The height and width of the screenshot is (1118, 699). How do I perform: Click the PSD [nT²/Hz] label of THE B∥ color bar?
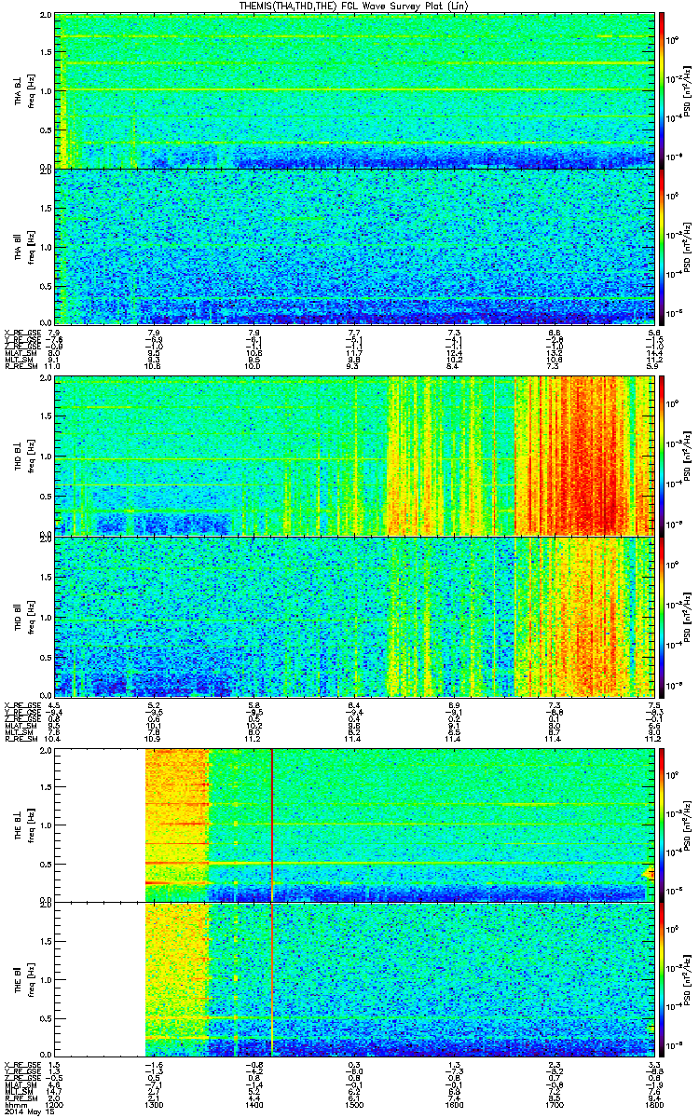pos(688,979)
